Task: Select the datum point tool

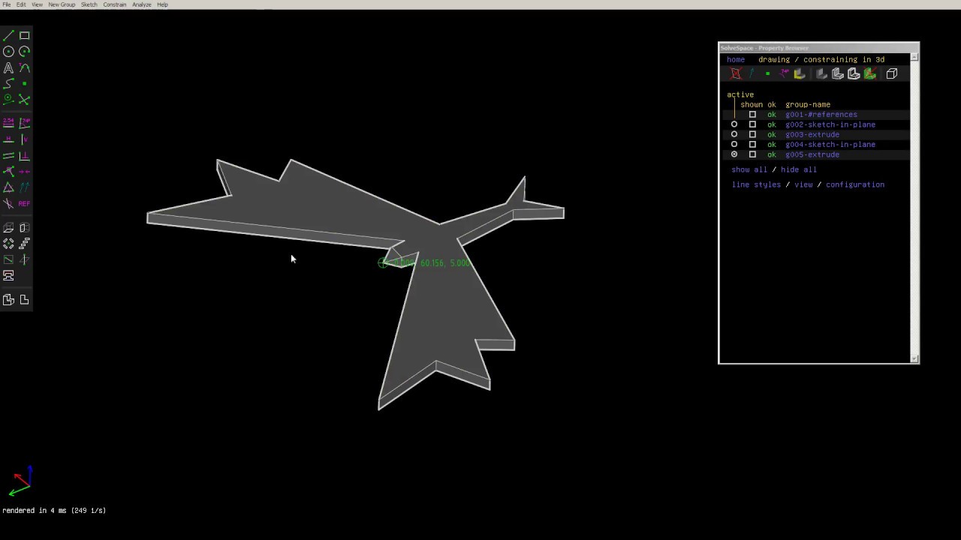Action: click(24, 83)
